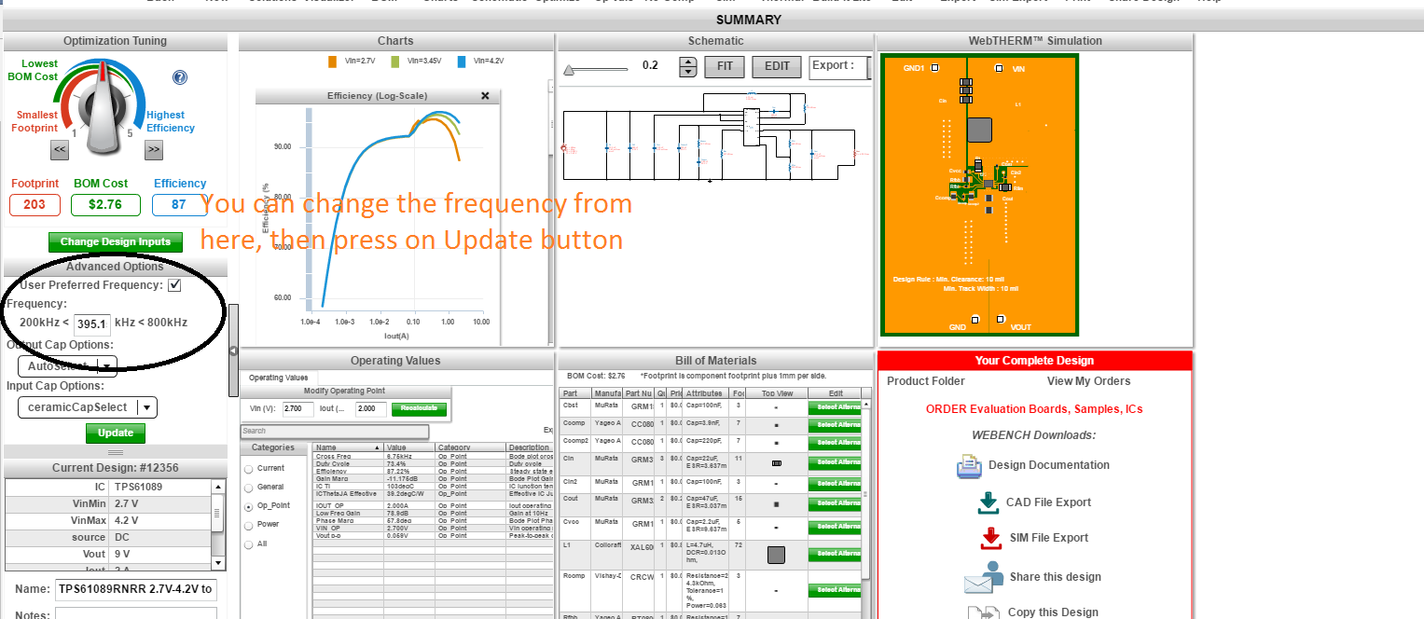Click the TPS61089 IC value cell

point(160,488)
